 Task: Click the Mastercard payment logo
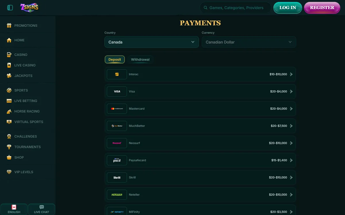click(x=117, y=109)
